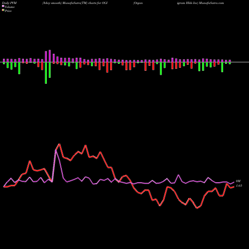Click the Price legend color swatch
This screenshot has height=249, width=249.
tap(3, 10)
